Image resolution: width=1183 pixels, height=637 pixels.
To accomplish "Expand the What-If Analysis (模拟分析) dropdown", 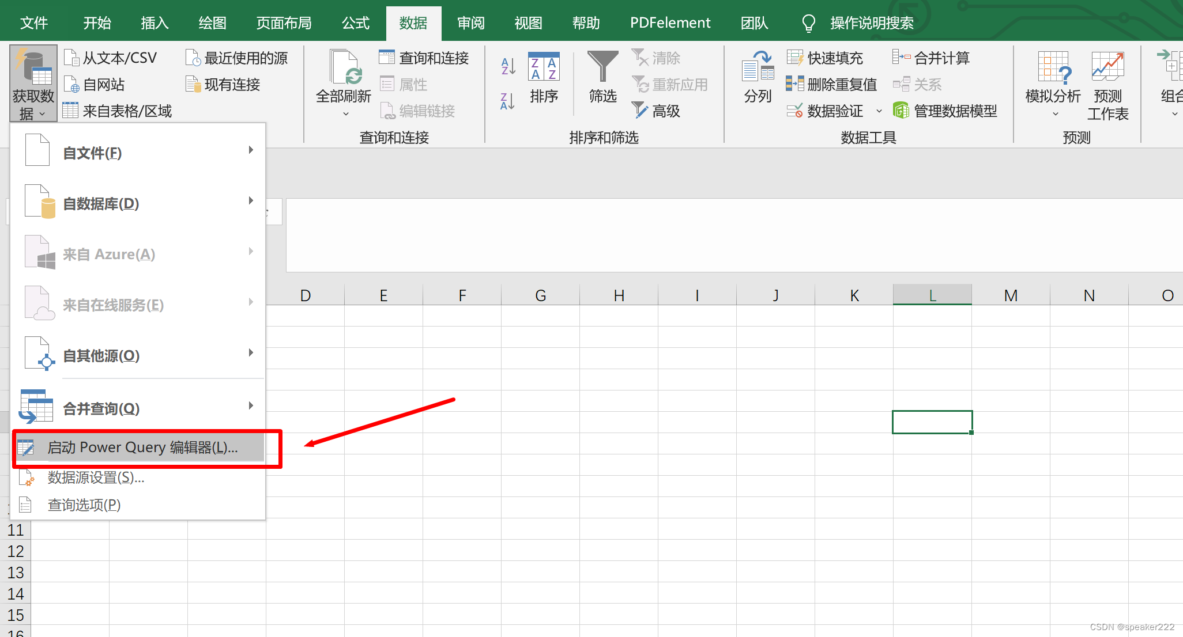I will pyautogui.click(x=1055, y=114).
